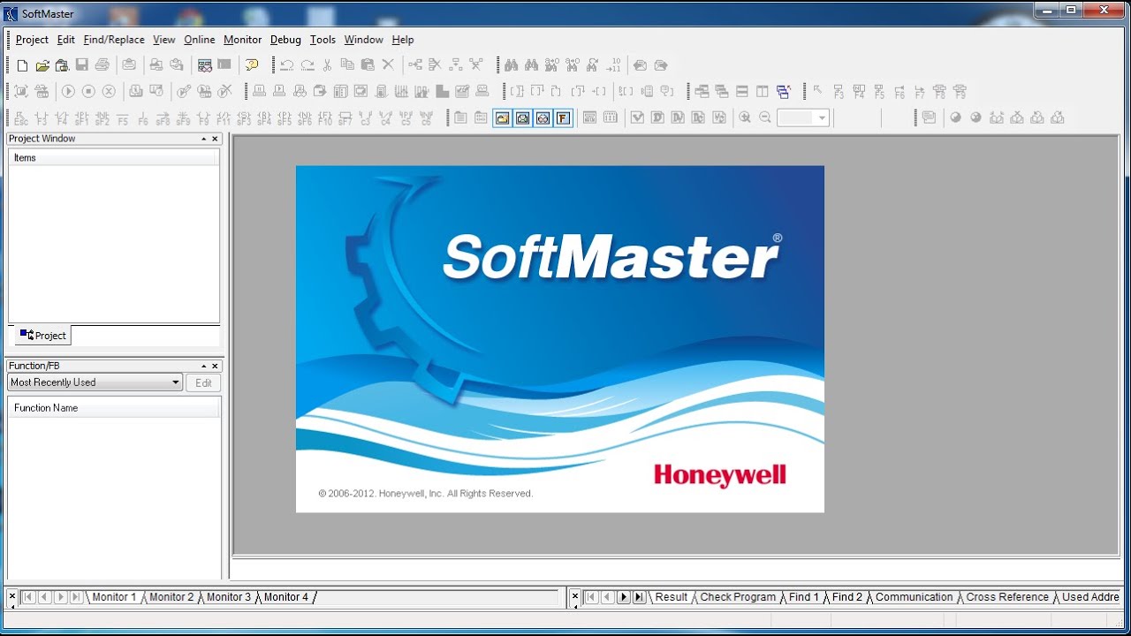Close the Function/FB panel
Screen dimensions: 1131x636
[x=215, y=366]
